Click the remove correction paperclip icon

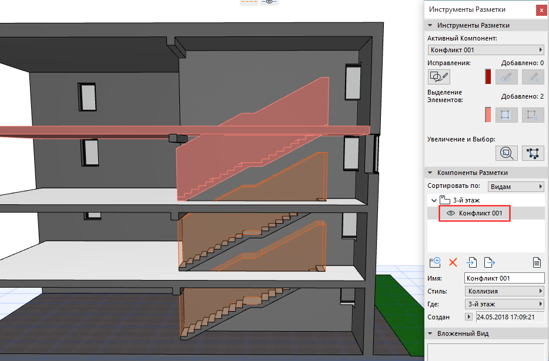(533, 76)
